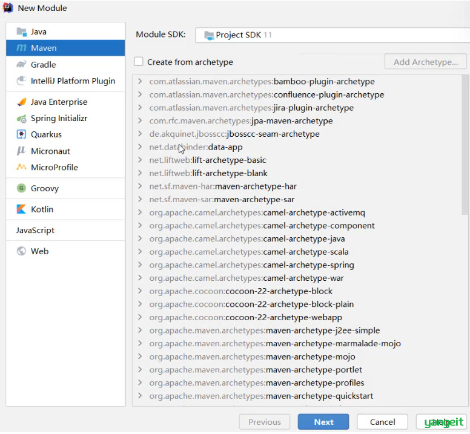Select Java Enterprise in the sidebar
470x434 pixels.
pos(65,102)
